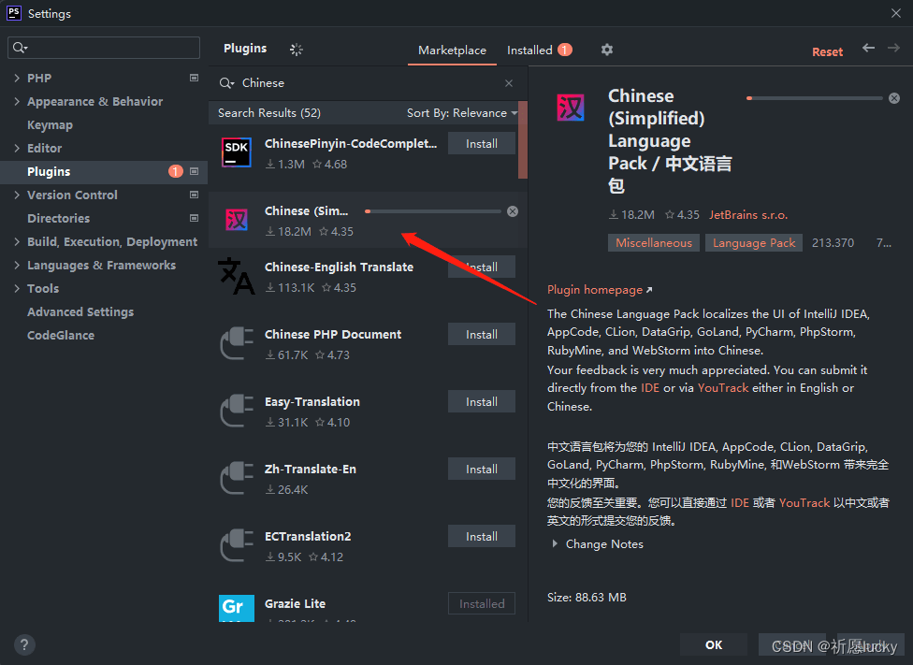Click the Chinese-English Translate plugin icon
Image resolution: width=913 pixels, height=665 pixels.
(237, 275)
